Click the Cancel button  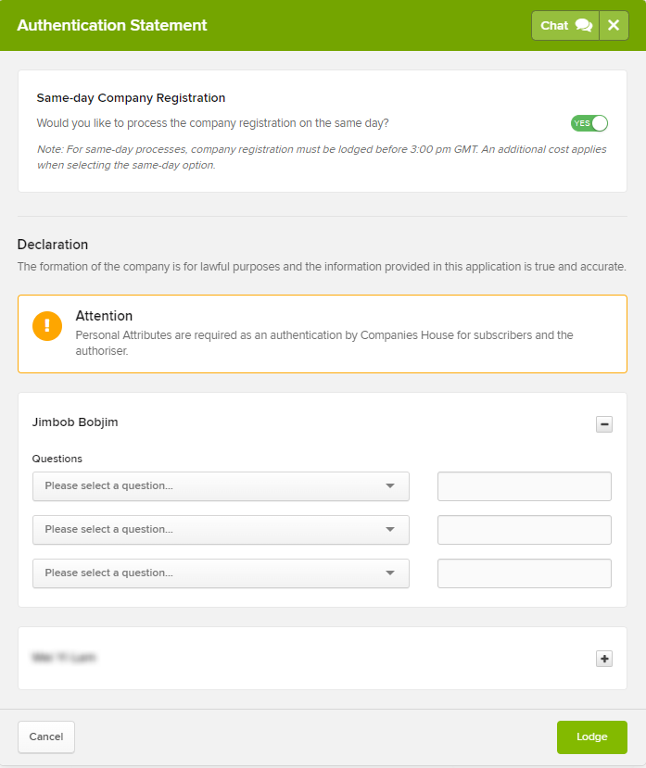46,737
